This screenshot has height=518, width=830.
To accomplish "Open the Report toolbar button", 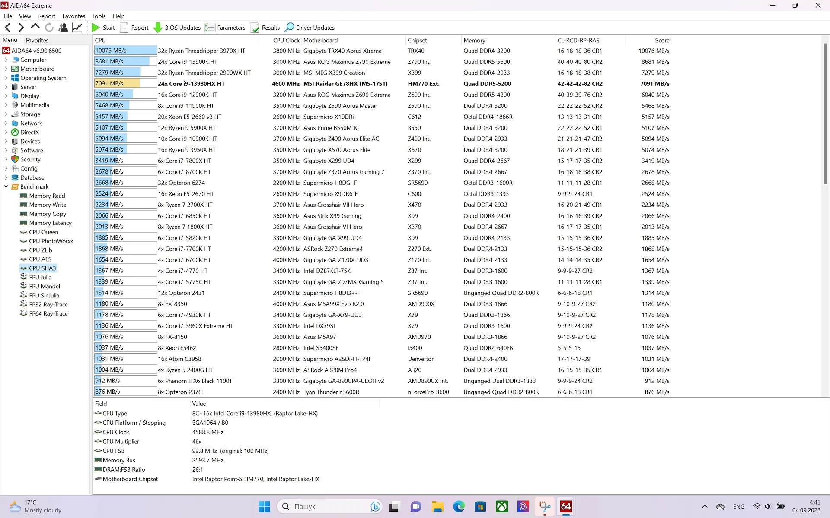I will point(134,28).
